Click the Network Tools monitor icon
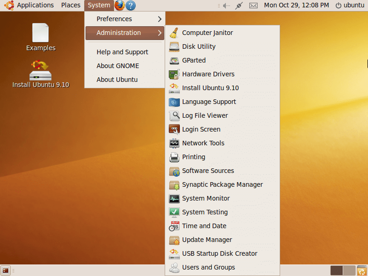Viewport: 368px width, 276px height. point(174,143)
